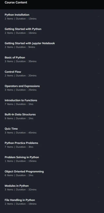Image resolution: width=104 pixels, height=213 pixels.
Task: Select the Control Flow section title
Action: tap(13, 72)
